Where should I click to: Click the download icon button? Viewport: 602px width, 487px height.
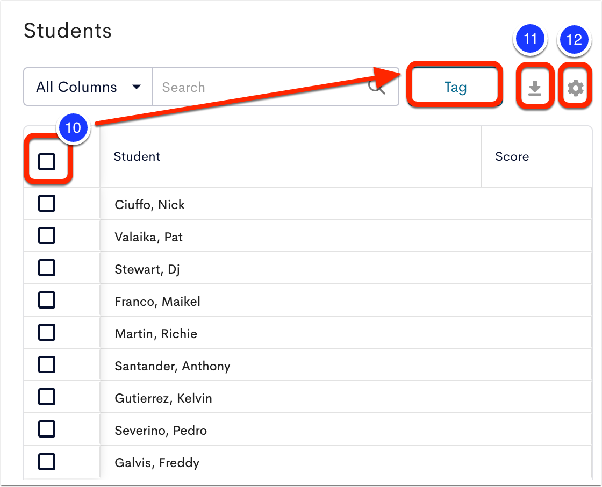click(x=534, y=88)
